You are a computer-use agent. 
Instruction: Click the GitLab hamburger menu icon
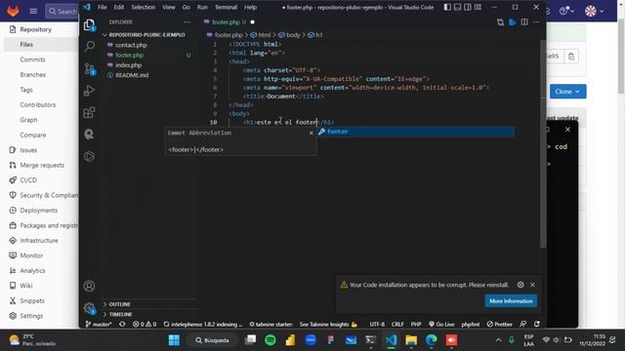pos(33,11)
